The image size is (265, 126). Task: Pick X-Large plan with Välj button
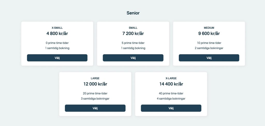171,108
